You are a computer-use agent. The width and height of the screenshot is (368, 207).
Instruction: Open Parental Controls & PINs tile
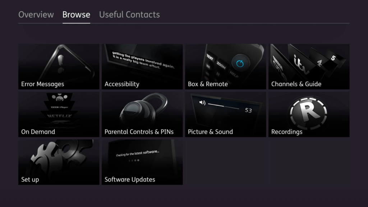click(142, 114)
